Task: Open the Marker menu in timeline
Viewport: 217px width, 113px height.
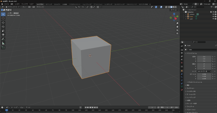Action: [x=28, y=107]
